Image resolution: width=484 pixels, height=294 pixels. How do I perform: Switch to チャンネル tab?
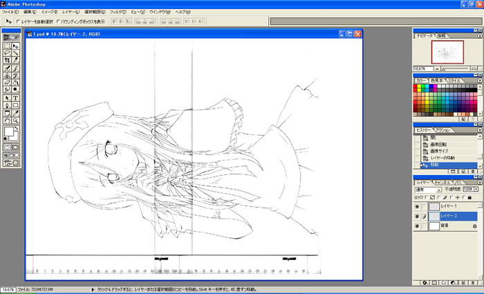pyautogui.click(x=443, y=183)
